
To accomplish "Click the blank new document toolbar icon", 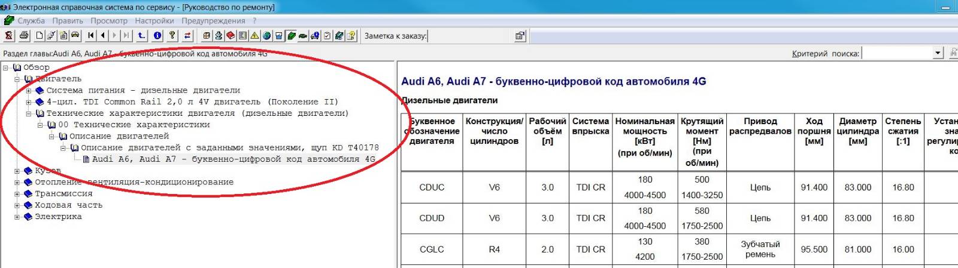I will (x=40, y=35).
